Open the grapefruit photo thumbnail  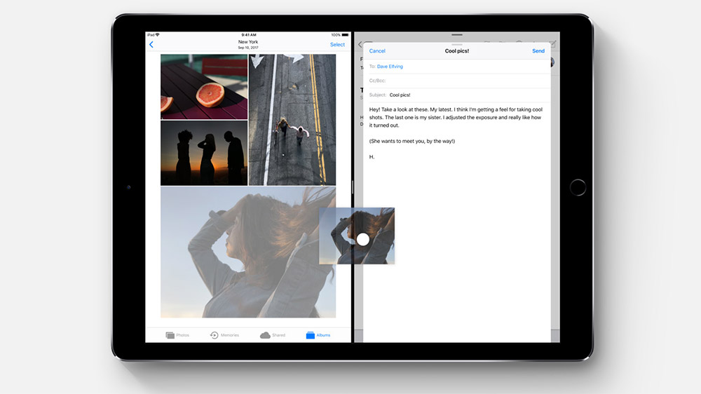tap(203, 87)
